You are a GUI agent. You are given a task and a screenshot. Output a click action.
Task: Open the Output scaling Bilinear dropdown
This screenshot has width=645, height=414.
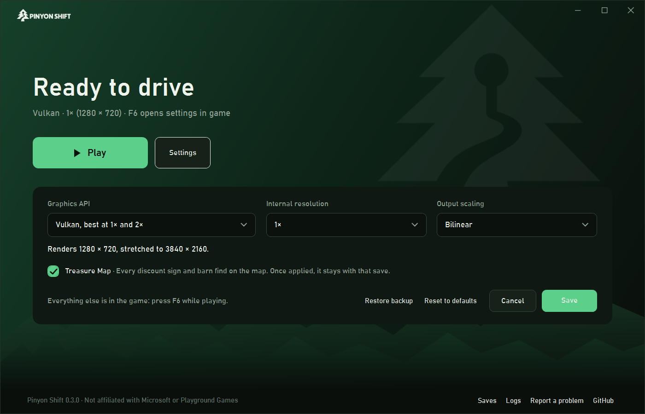[x=517, y=225]
